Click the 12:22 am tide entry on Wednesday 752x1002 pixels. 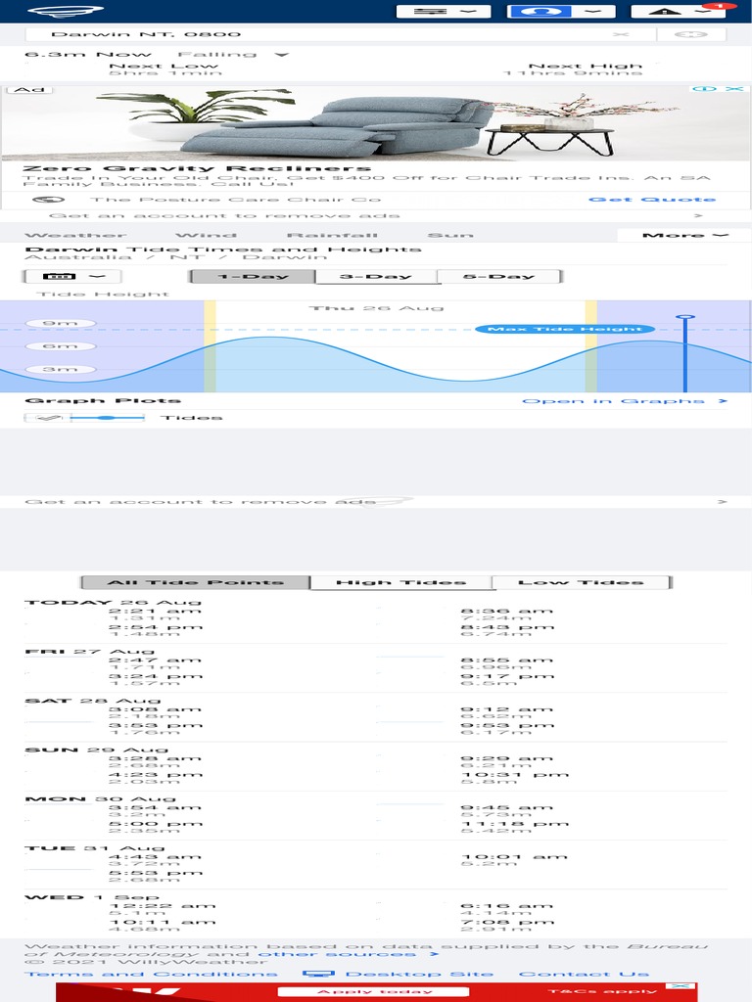(163, 910)
